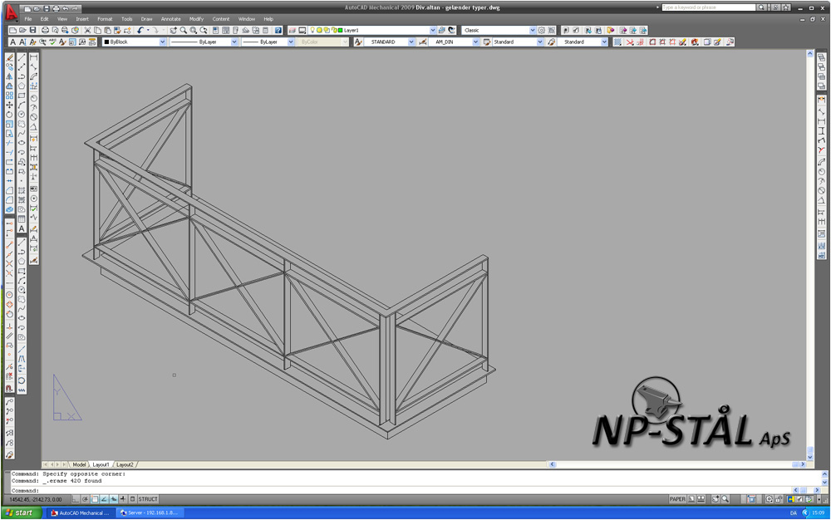This screenshot has height=520, width=831.
Task: Click the Redo arrow icon
Action: (x=155, y=30)
